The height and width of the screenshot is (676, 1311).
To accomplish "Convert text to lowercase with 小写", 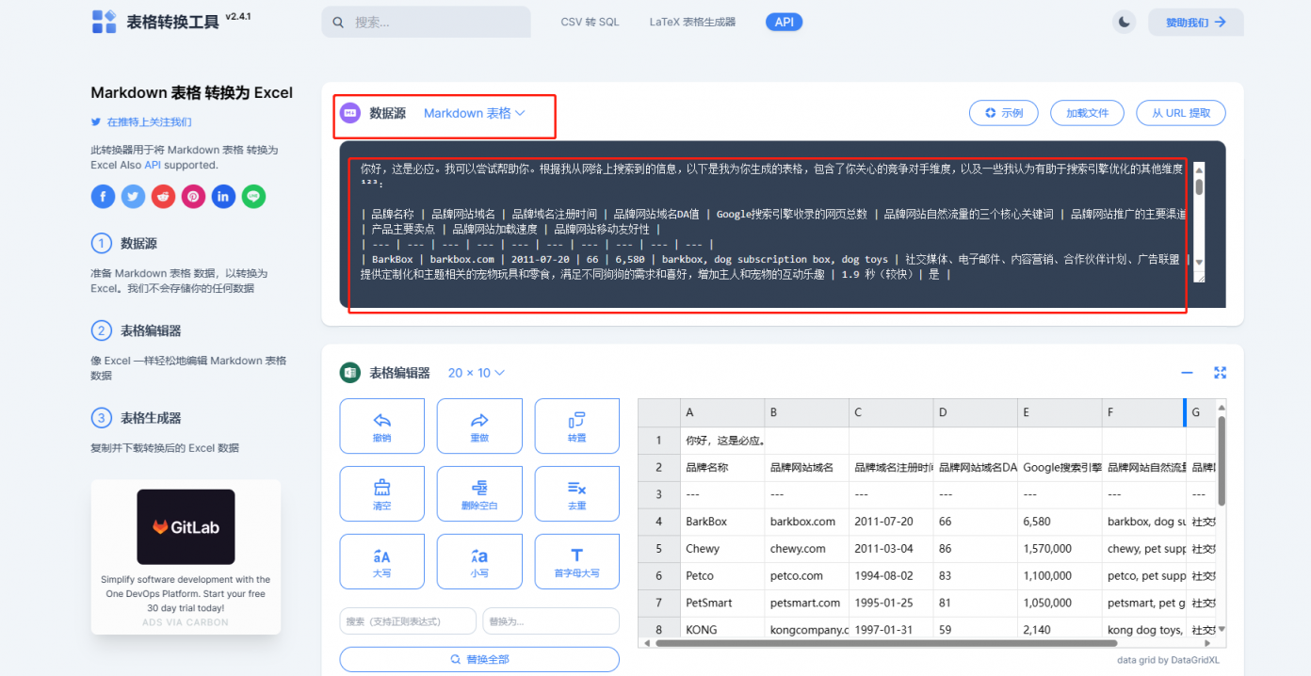I will (x=479, y=562).
